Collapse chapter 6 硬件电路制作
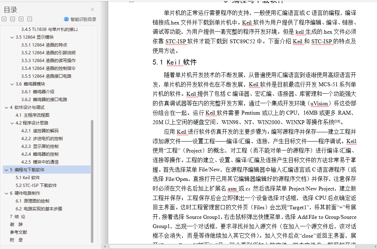Viewport: 377px width, 249px height. (x=6, y=193)
